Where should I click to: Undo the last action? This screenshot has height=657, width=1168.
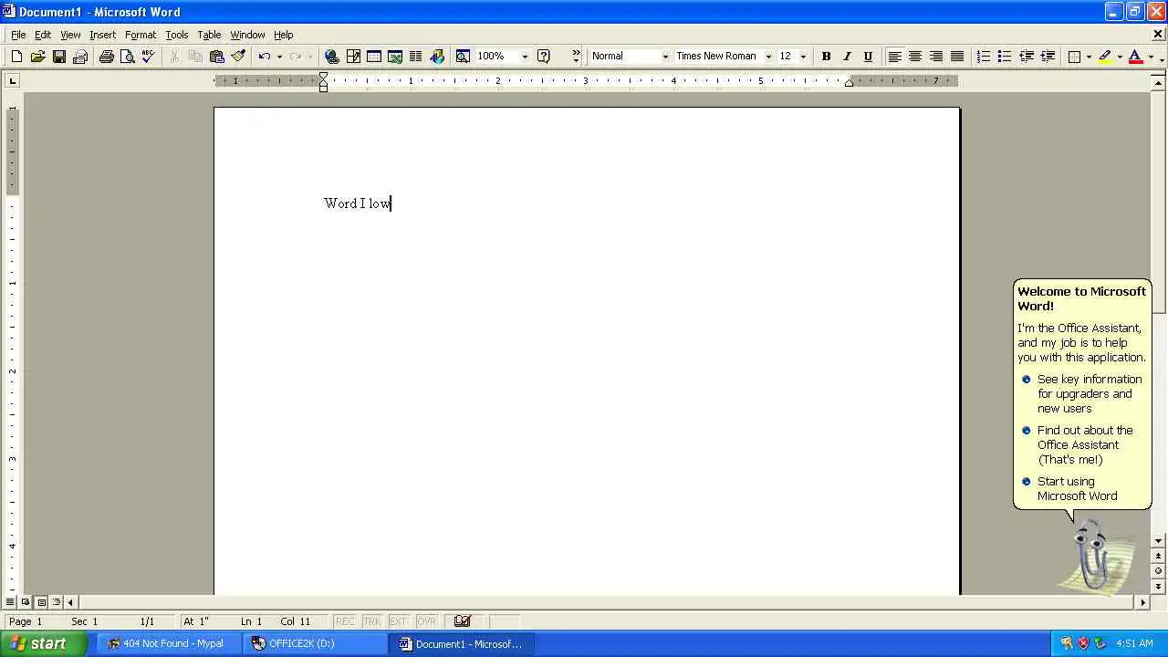264,57
